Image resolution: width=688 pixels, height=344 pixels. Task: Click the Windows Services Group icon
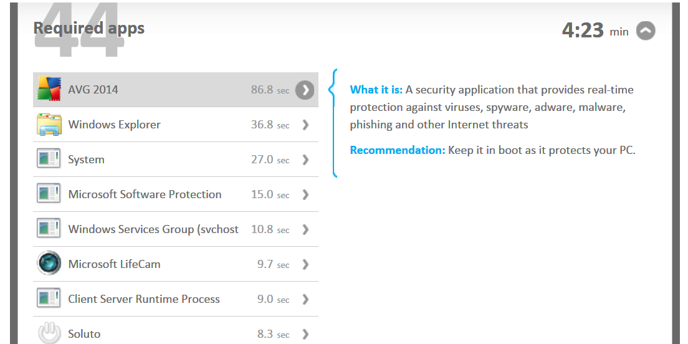point(49,229)
